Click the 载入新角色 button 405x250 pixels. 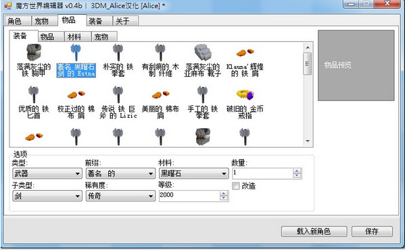[x=314, y=231]
